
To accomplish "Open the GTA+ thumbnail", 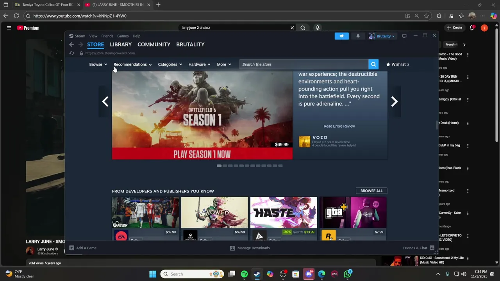I will (353, 212).
